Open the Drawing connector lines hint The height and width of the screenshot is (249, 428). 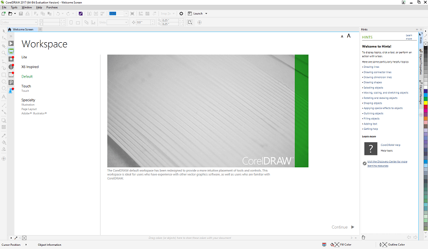pos(377,72)
